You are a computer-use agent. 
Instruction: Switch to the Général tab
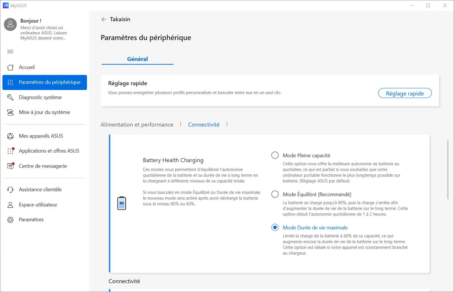pyautogui.click(x=138, y=59)
